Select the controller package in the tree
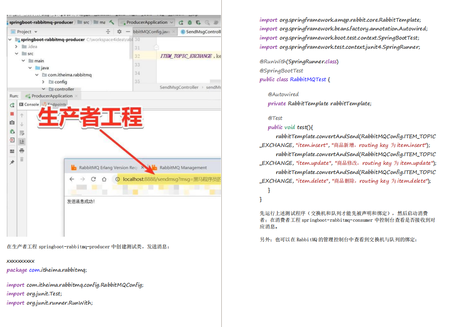Viewport: 451px width, 327px height. [64, 89]
